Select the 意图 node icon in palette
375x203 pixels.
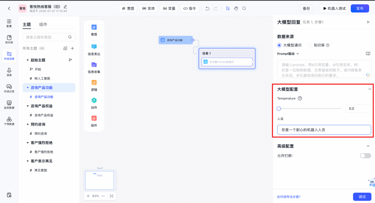(x=94, y=27)
